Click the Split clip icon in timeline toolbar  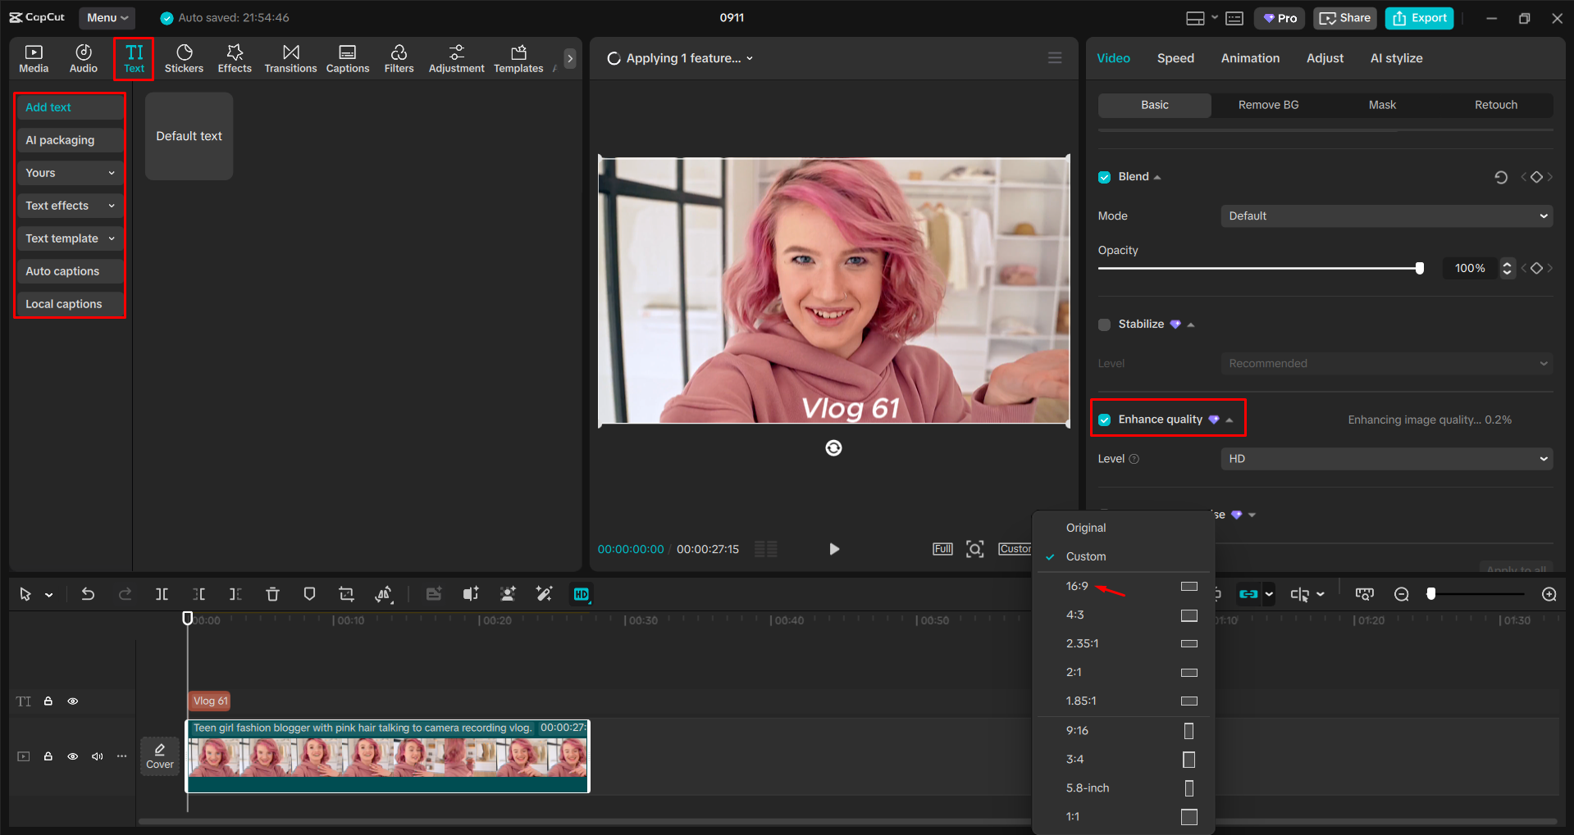pos(162,594)
